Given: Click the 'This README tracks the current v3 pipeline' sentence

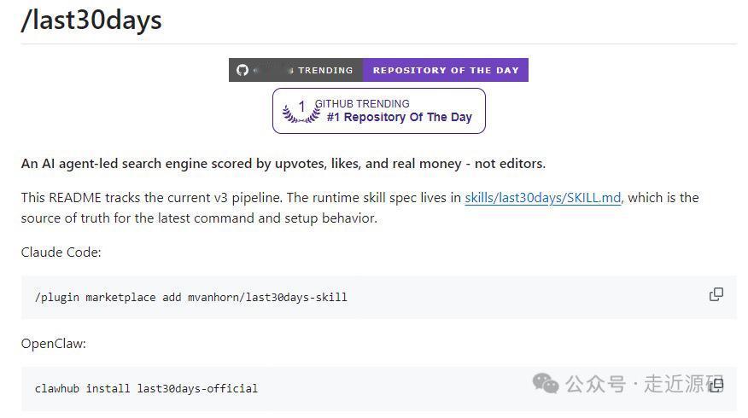Looking at the screenshot, I should tap(152, 197).
